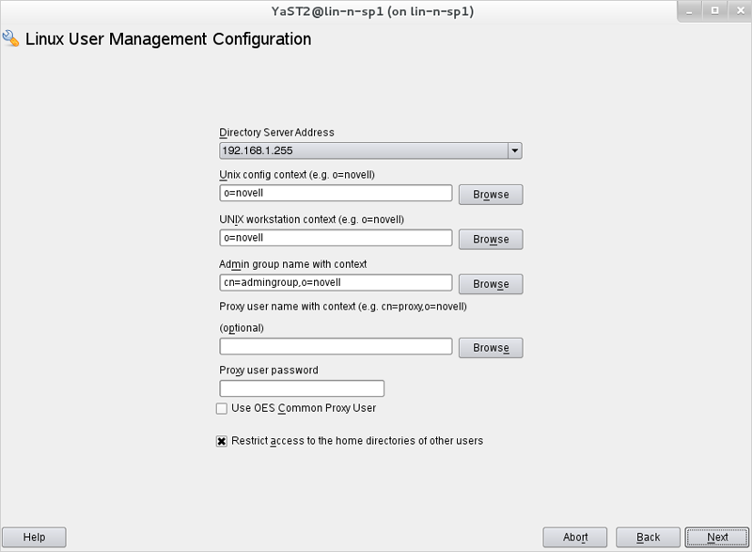Browse for the Unix config context
This screenshot has height=552, width=752.
click(491, 195)
